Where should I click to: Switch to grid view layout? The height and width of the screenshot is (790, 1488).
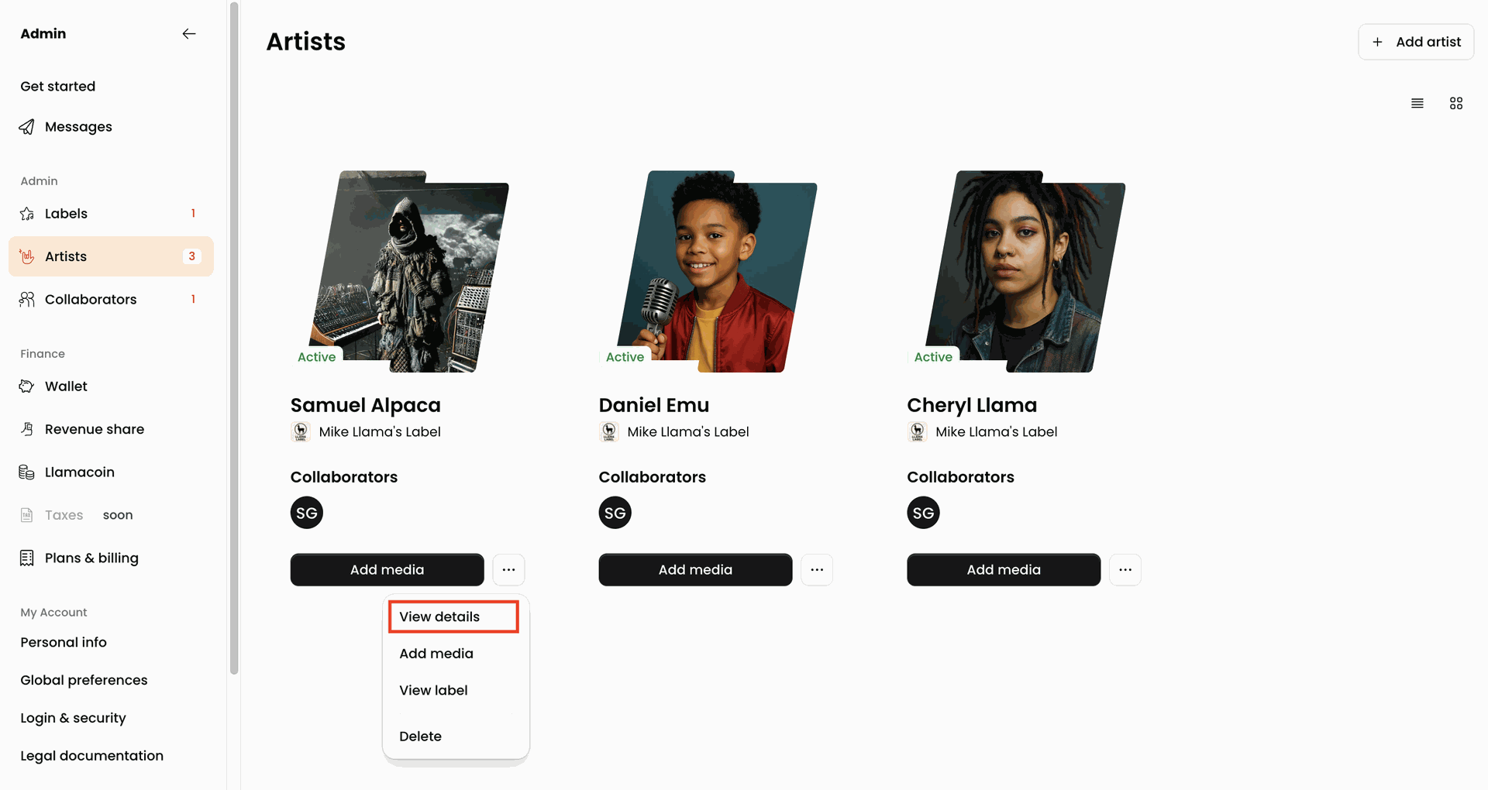(x=1456, y=103)
